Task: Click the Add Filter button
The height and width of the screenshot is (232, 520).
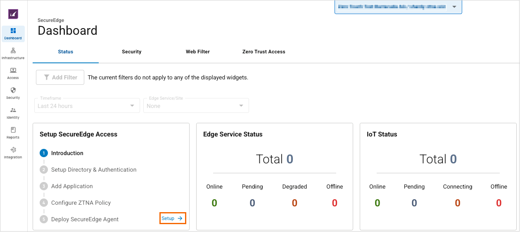Action: (x=60, y=77)
